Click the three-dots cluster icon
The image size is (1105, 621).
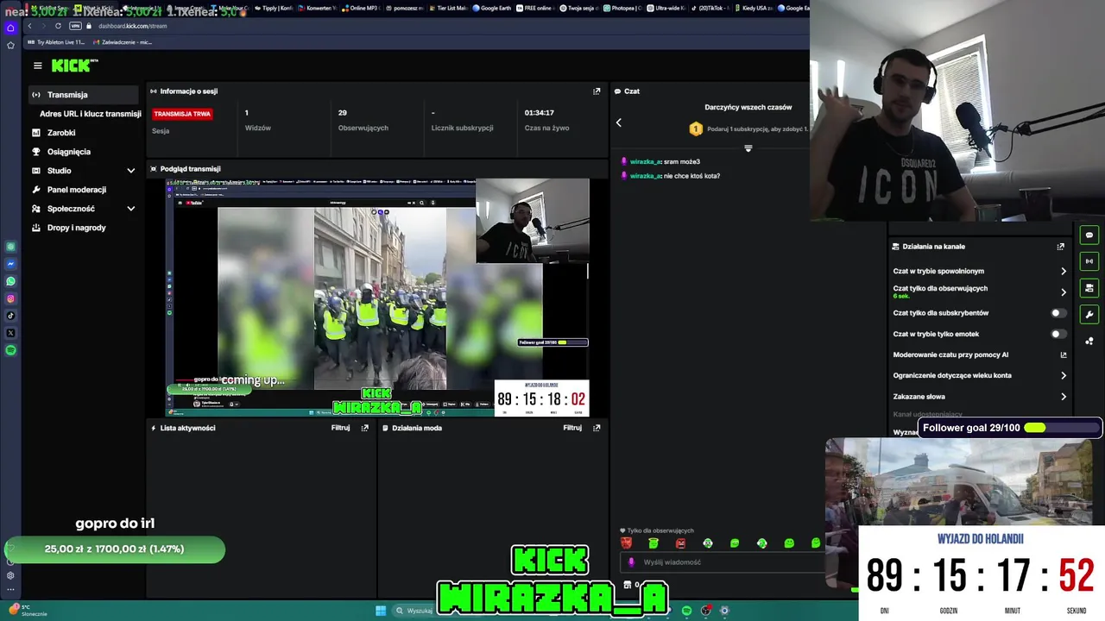(1089, 342)
